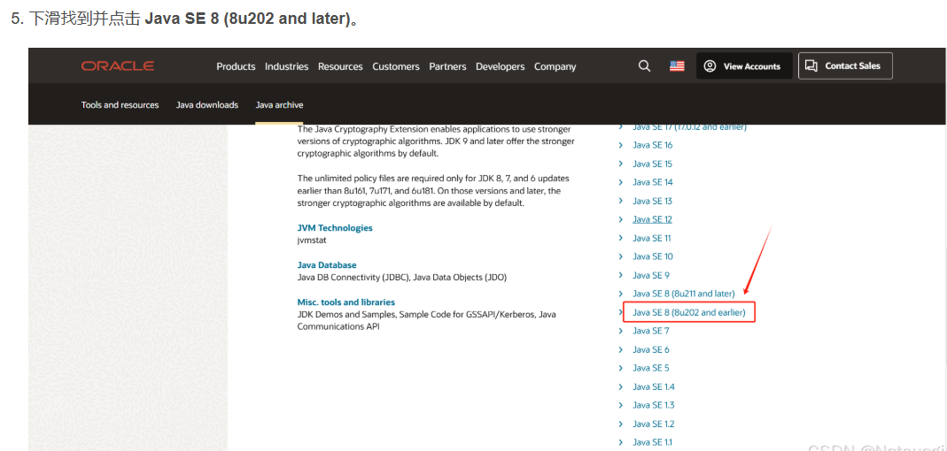The width and height of the screenshot is (947, 451).
Task: Open Misc. tools and libraries link
Action: pos(346,302)
